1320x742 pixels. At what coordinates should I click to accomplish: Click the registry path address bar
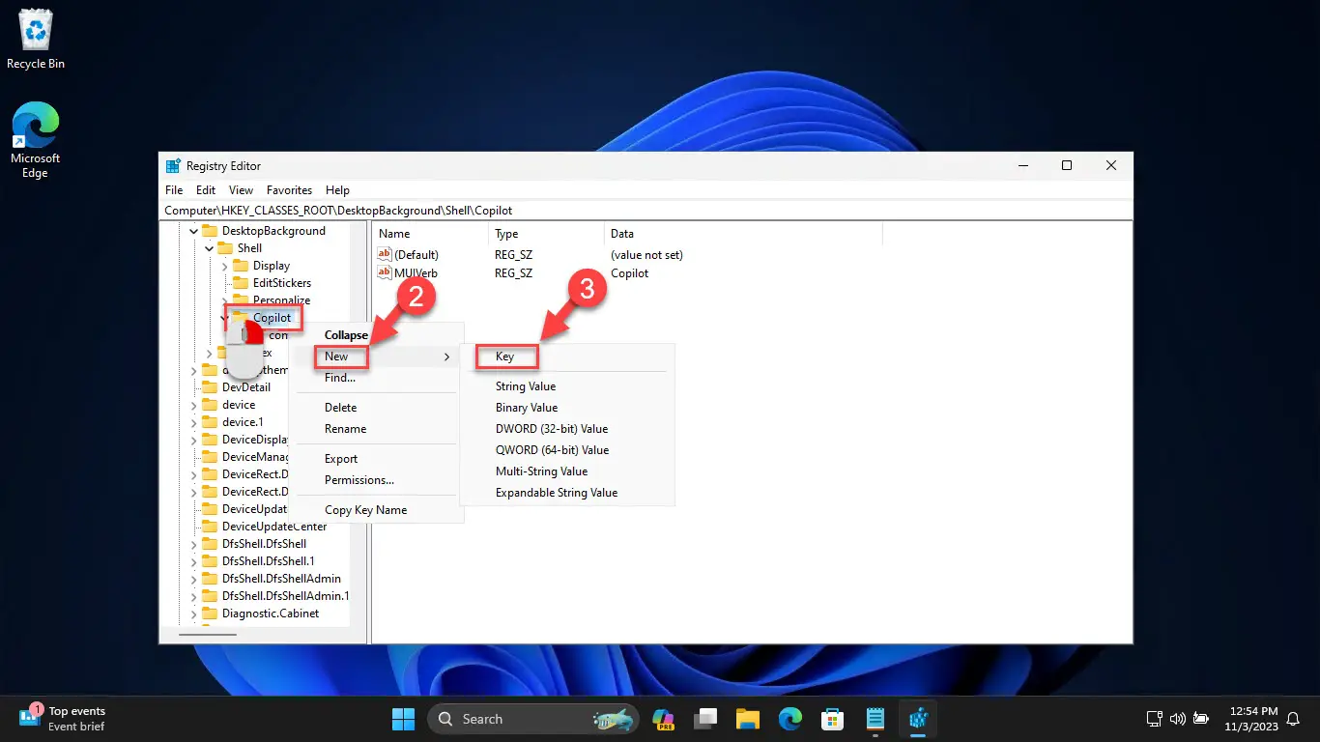coord(646,210)
